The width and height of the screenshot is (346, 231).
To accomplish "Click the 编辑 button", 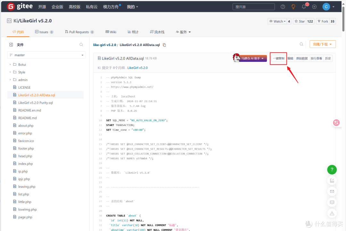I will click(290, 59).
